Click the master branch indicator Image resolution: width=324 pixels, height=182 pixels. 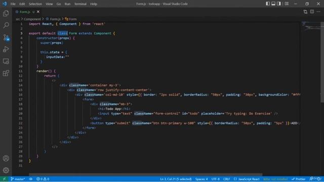tap(18, 179)
